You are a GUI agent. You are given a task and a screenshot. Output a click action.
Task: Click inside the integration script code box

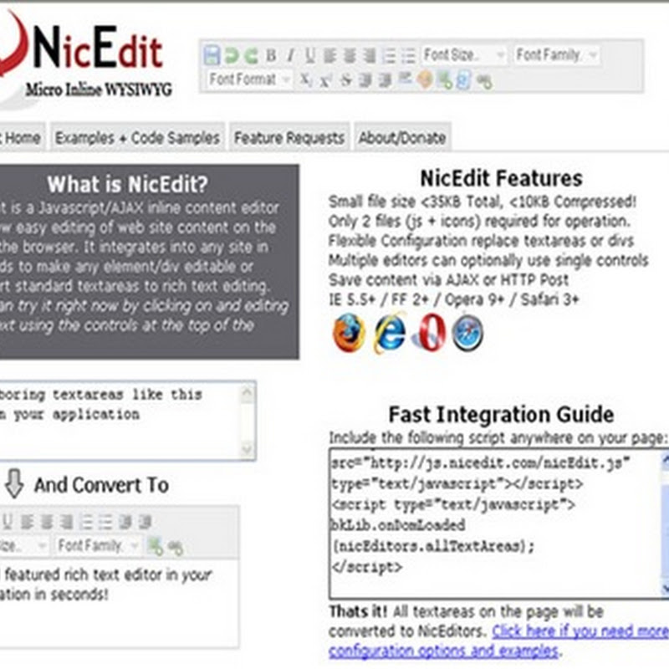[x=495, y=524]
